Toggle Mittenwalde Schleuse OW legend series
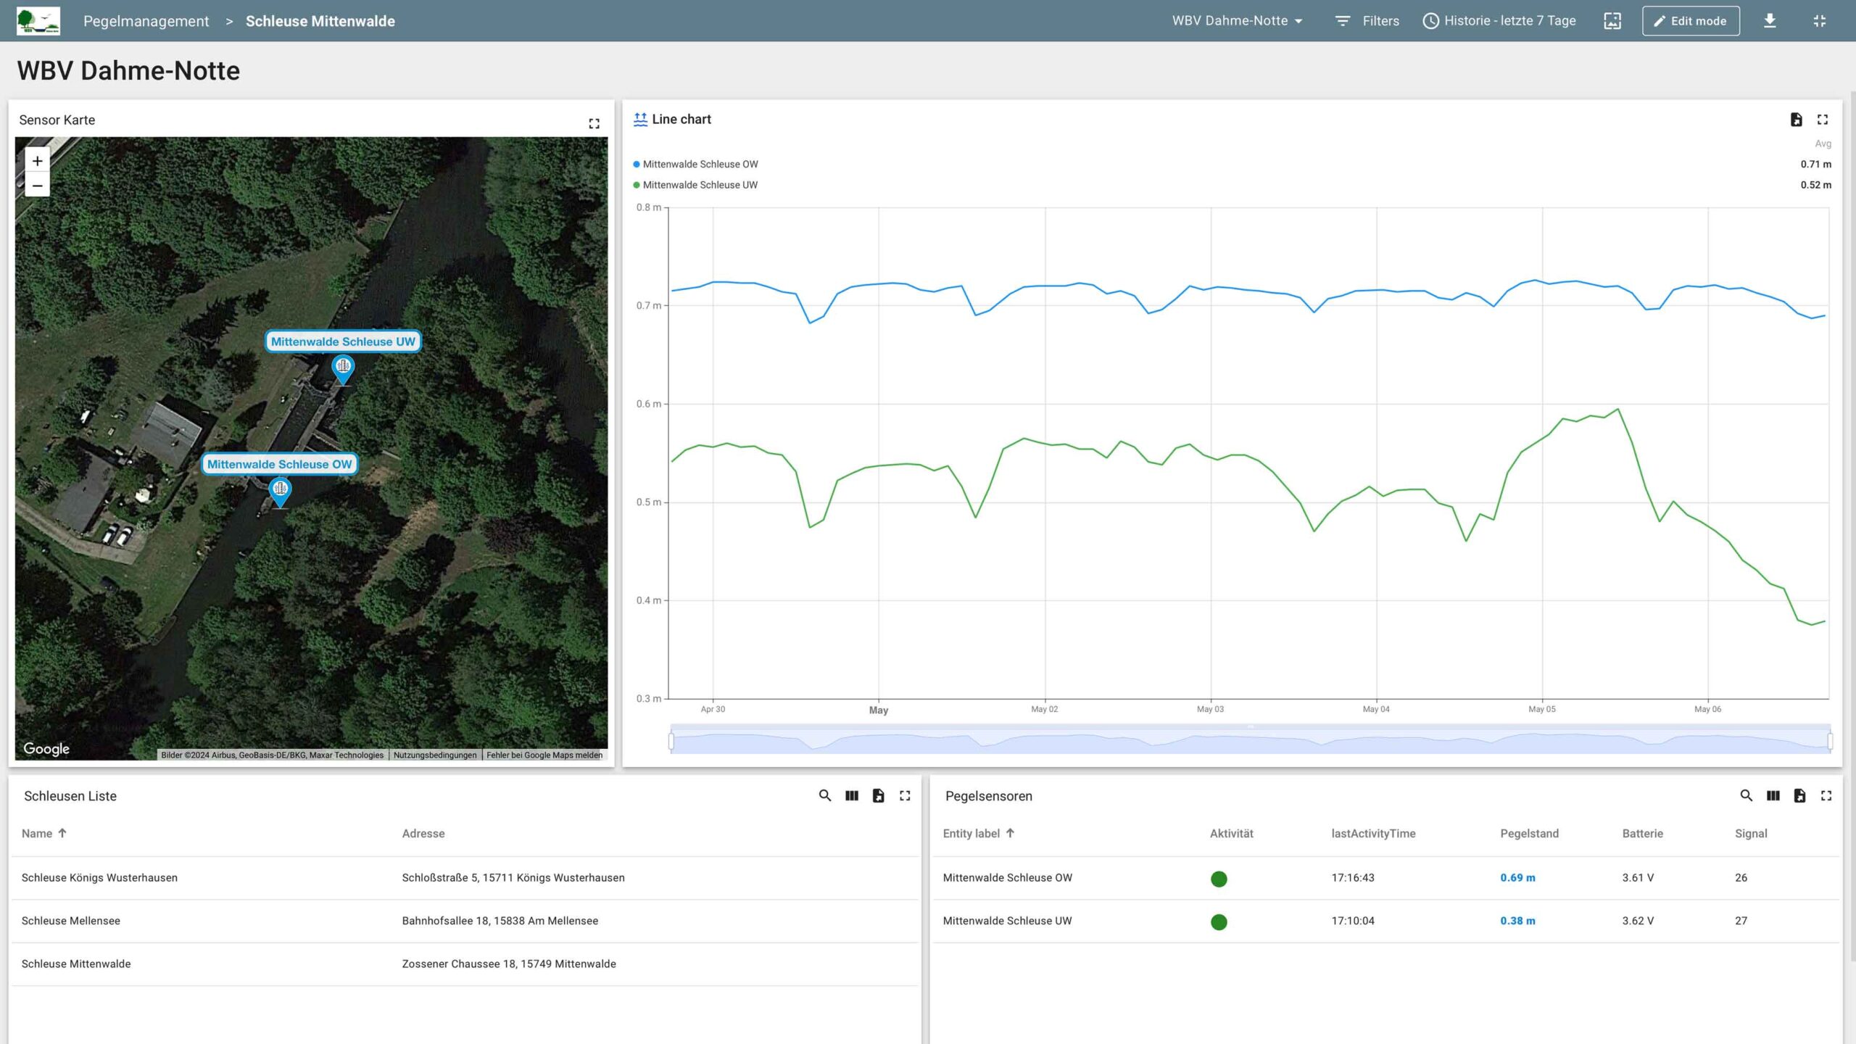Image resolution: width=1856 pixels, height=1044 pixels. pos(700,165)
